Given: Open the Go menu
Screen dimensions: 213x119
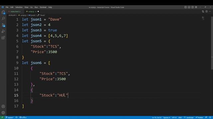Looking at the screenshot, I should 31,7.
